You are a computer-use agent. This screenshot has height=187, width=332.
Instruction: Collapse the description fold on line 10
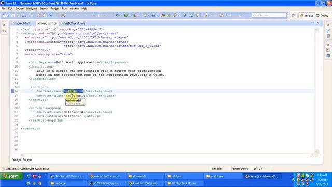19,66
